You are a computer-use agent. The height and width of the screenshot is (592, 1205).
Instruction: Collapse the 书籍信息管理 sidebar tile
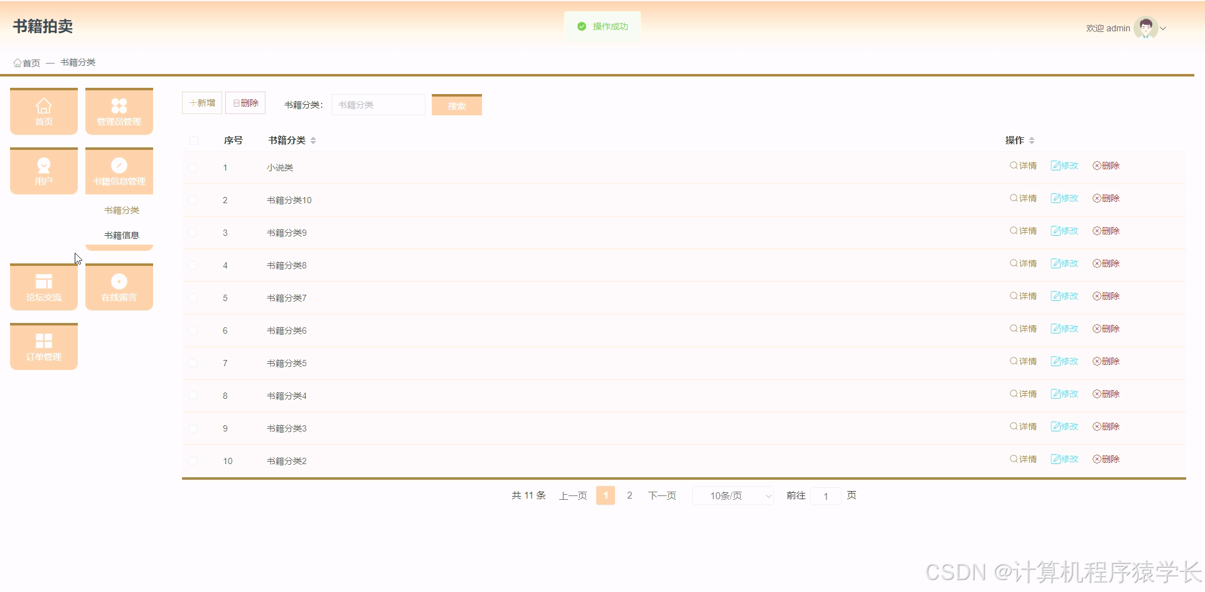point(119,171)
